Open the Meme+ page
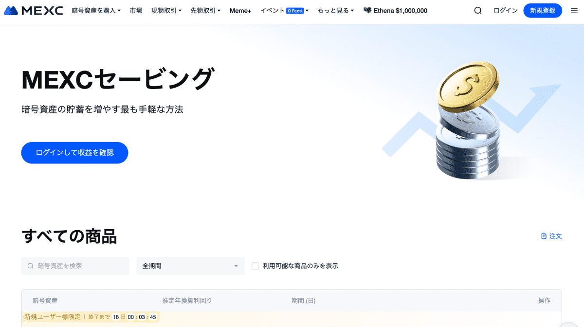 (x=240, y=10)
